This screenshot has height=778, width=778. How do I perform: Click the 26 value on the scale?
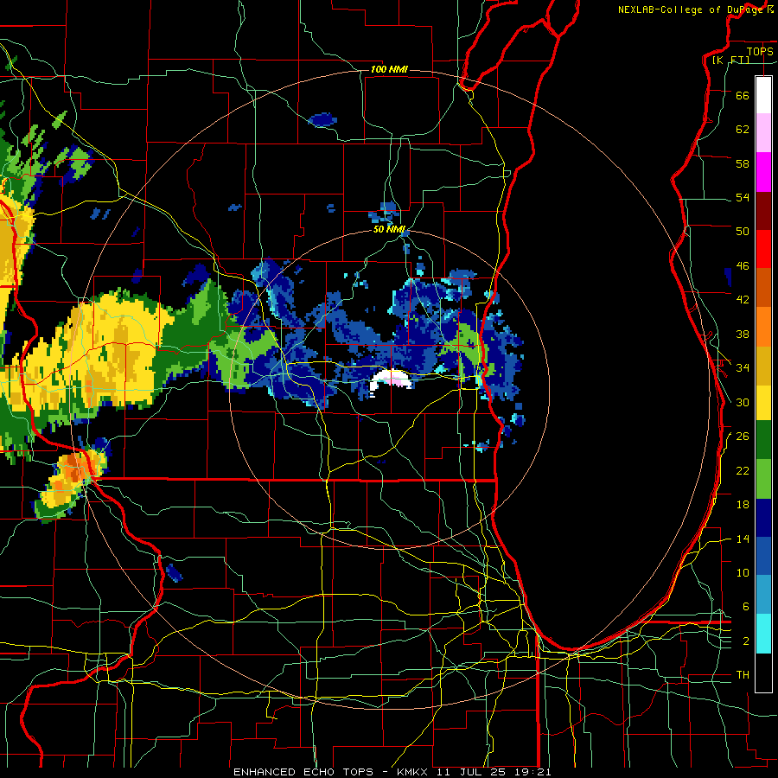click(x=743, y=437)
